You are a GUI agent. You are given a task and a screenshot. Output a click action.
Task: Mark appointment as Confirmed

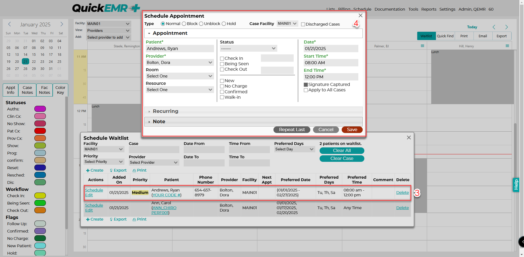(222, 92)
